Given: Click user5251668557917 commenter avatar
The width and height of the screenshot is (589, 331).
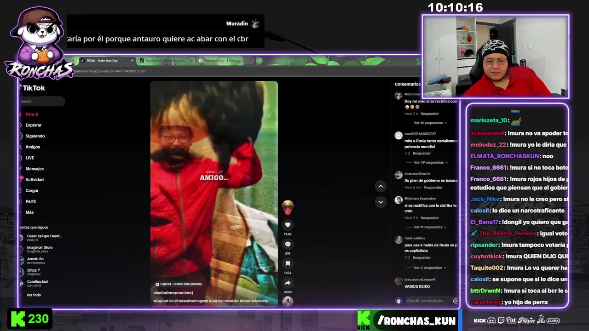Looking at the screenshot, I should (398, 135).
